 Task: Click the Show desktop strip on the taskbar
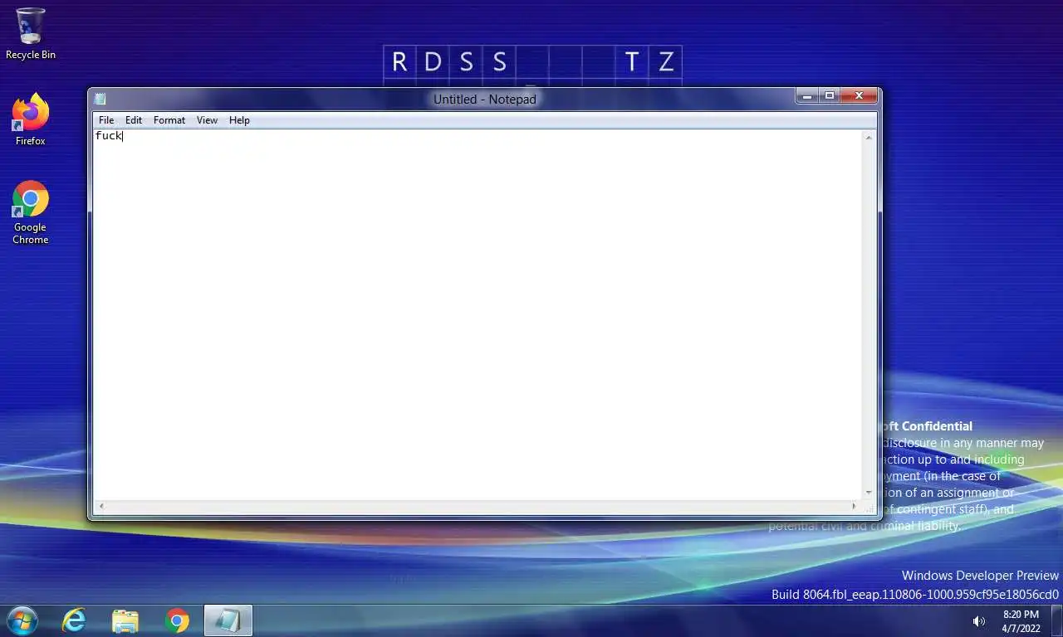click(x=1056, y=620)
